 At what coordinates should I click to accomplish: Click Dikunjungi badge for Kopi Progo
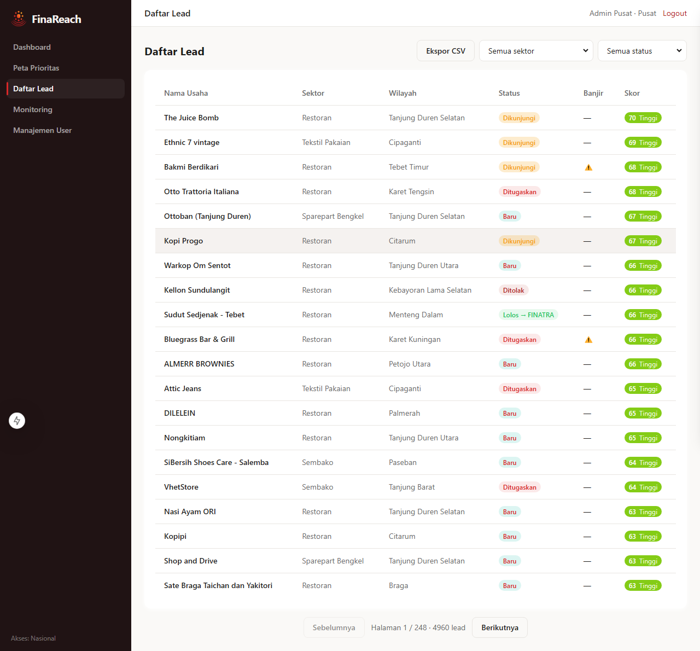coord(519,241)
